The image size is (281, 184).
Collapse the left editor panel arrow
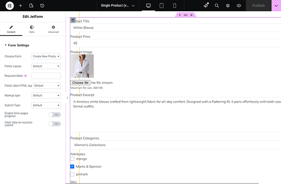coord(67,98)
